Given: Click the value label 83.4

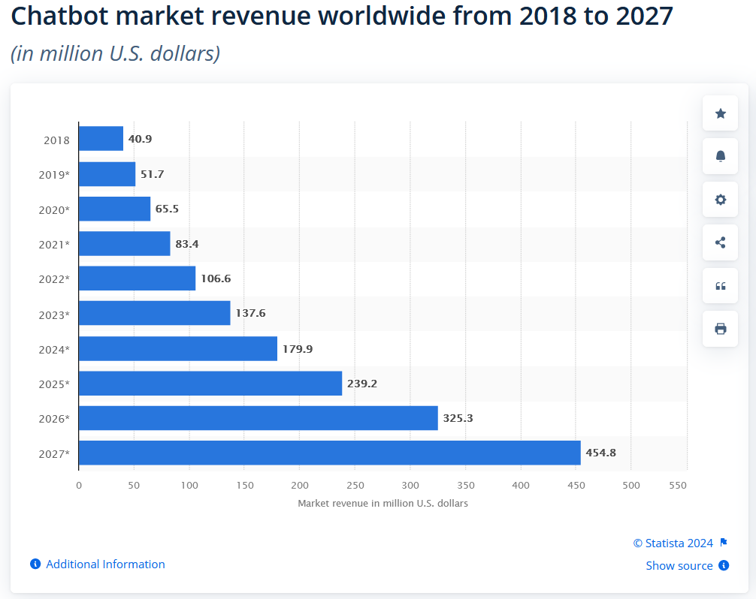Looking at the screenshot, I should [187, 244].
